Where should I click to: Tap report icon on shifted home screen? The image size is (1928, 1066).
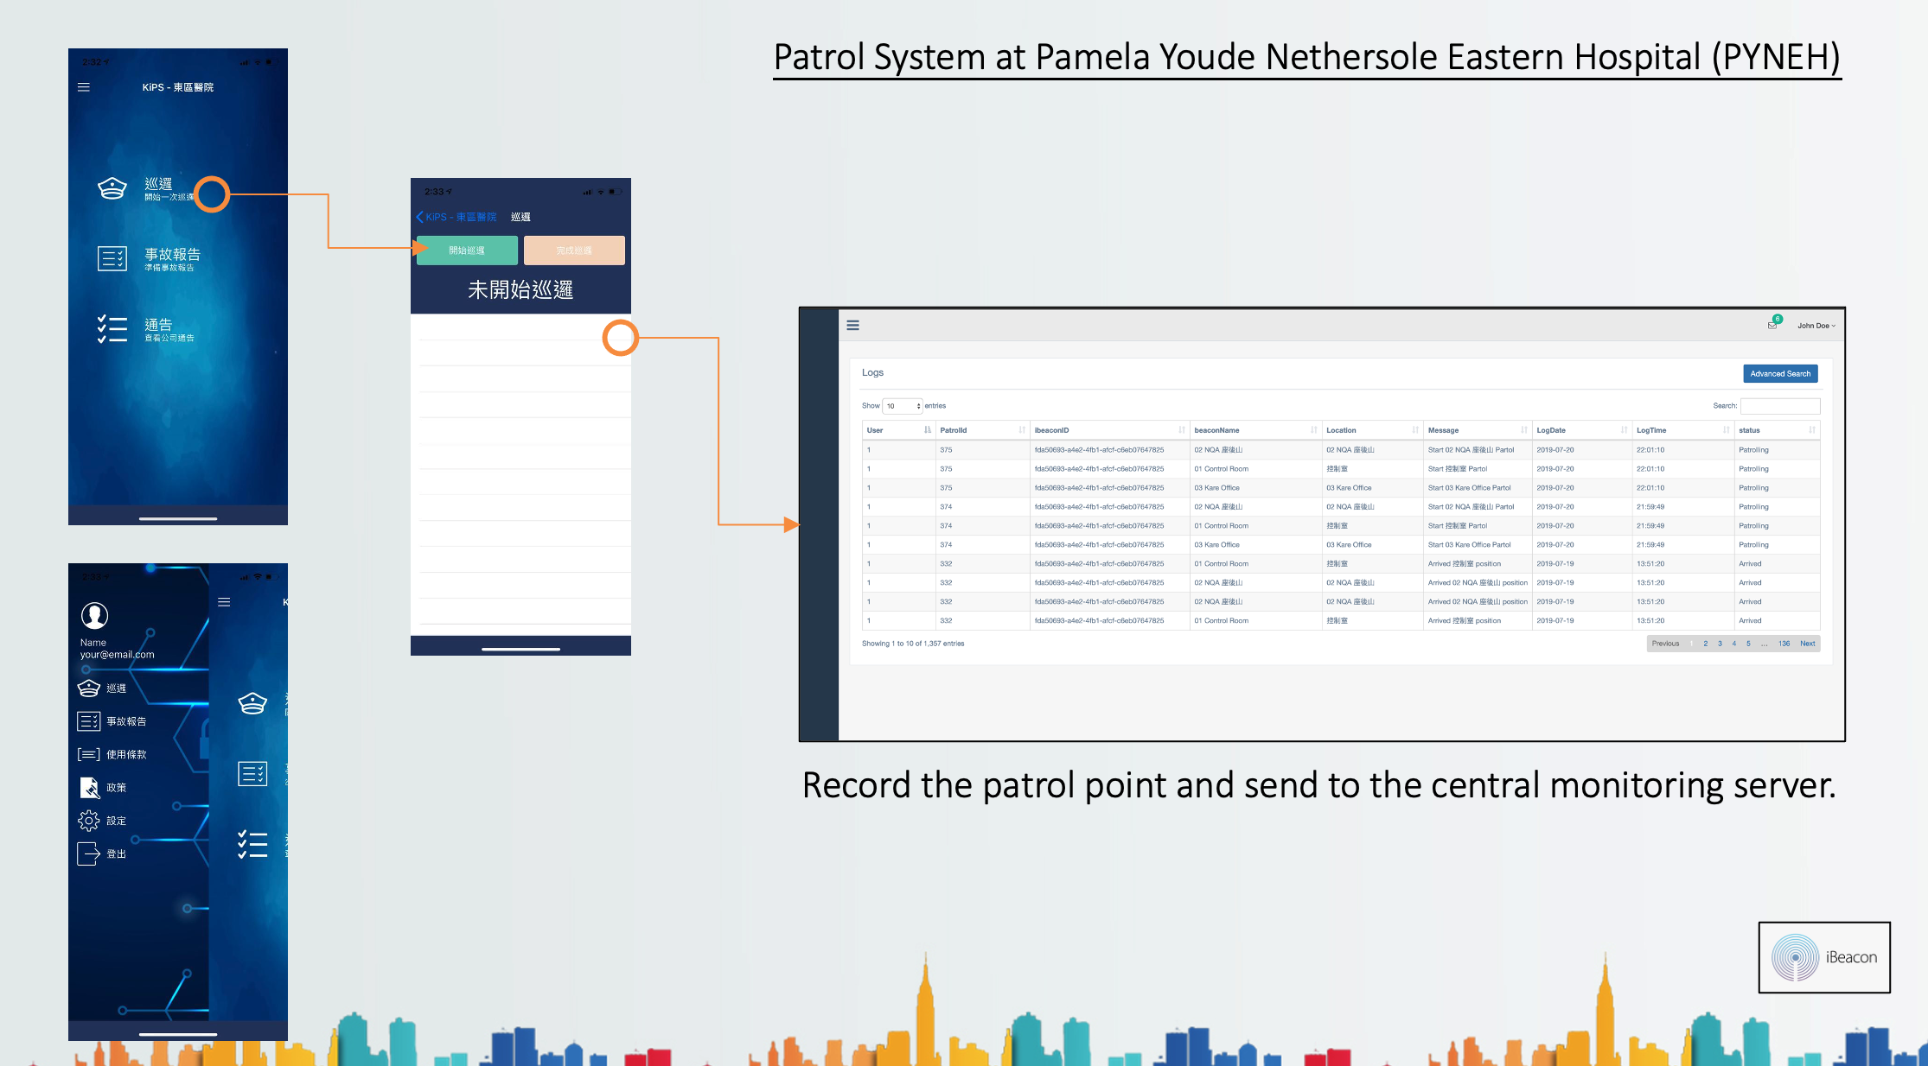(x=252, y=774)
